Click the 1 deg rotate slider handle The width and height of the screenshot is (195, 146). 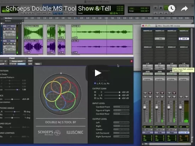(x=12, y=118)
